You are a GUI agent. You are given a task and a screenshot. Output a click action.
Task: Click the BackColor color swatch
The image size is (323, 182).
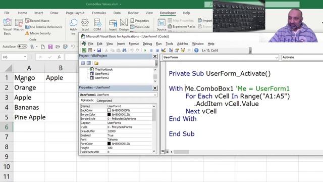click(109, 110)
